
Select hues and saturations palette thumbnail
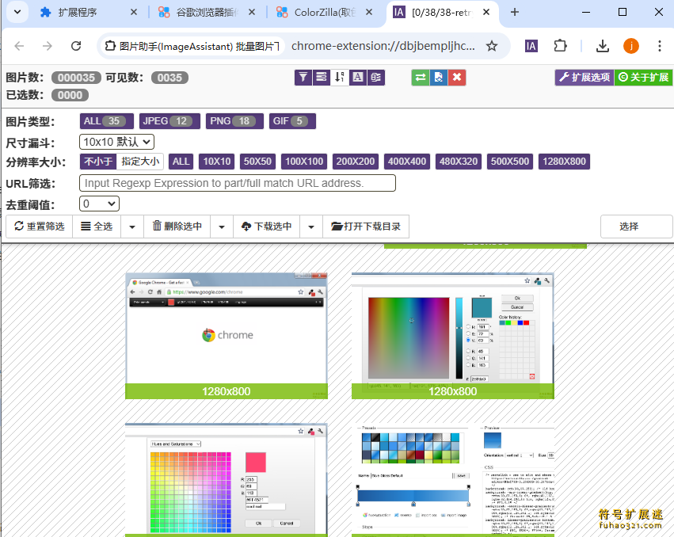tap(227, 480)
